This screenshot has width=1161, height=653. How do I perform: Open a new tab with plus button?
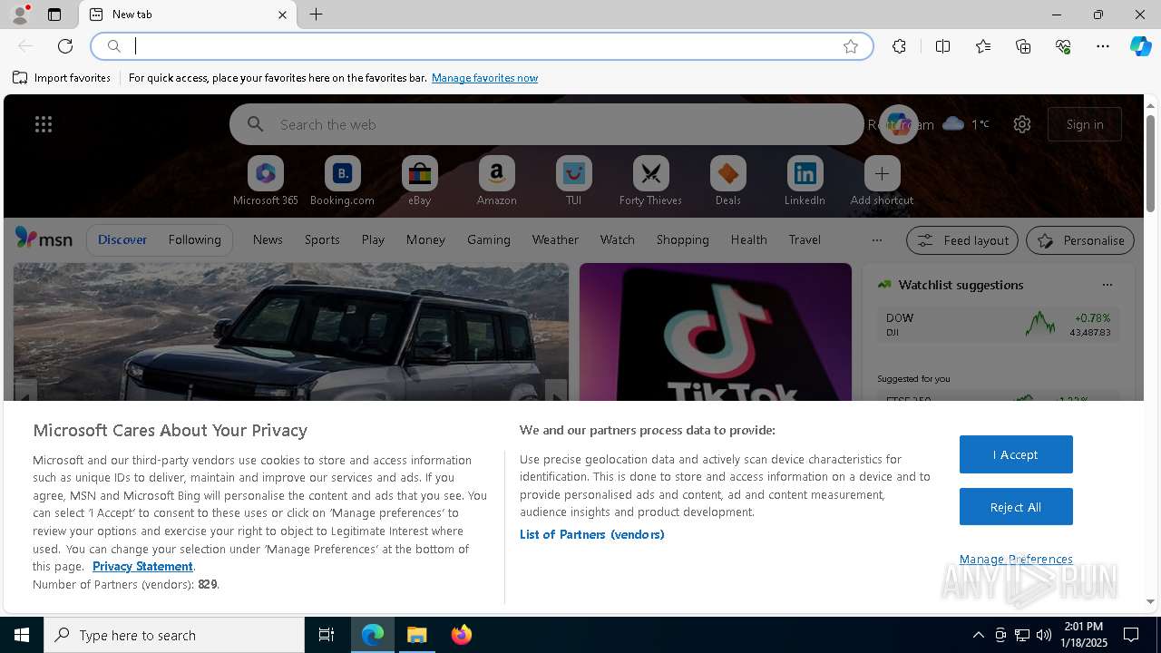[x=316, y=15]
